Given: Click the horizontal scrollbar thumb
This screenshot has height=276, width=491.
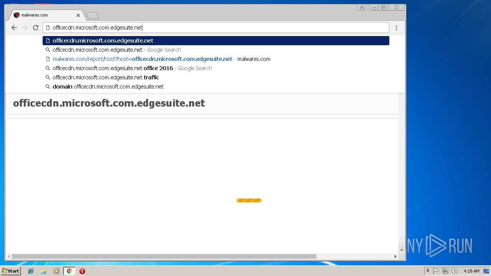Looking at the screenshot, I should [164, 256].
